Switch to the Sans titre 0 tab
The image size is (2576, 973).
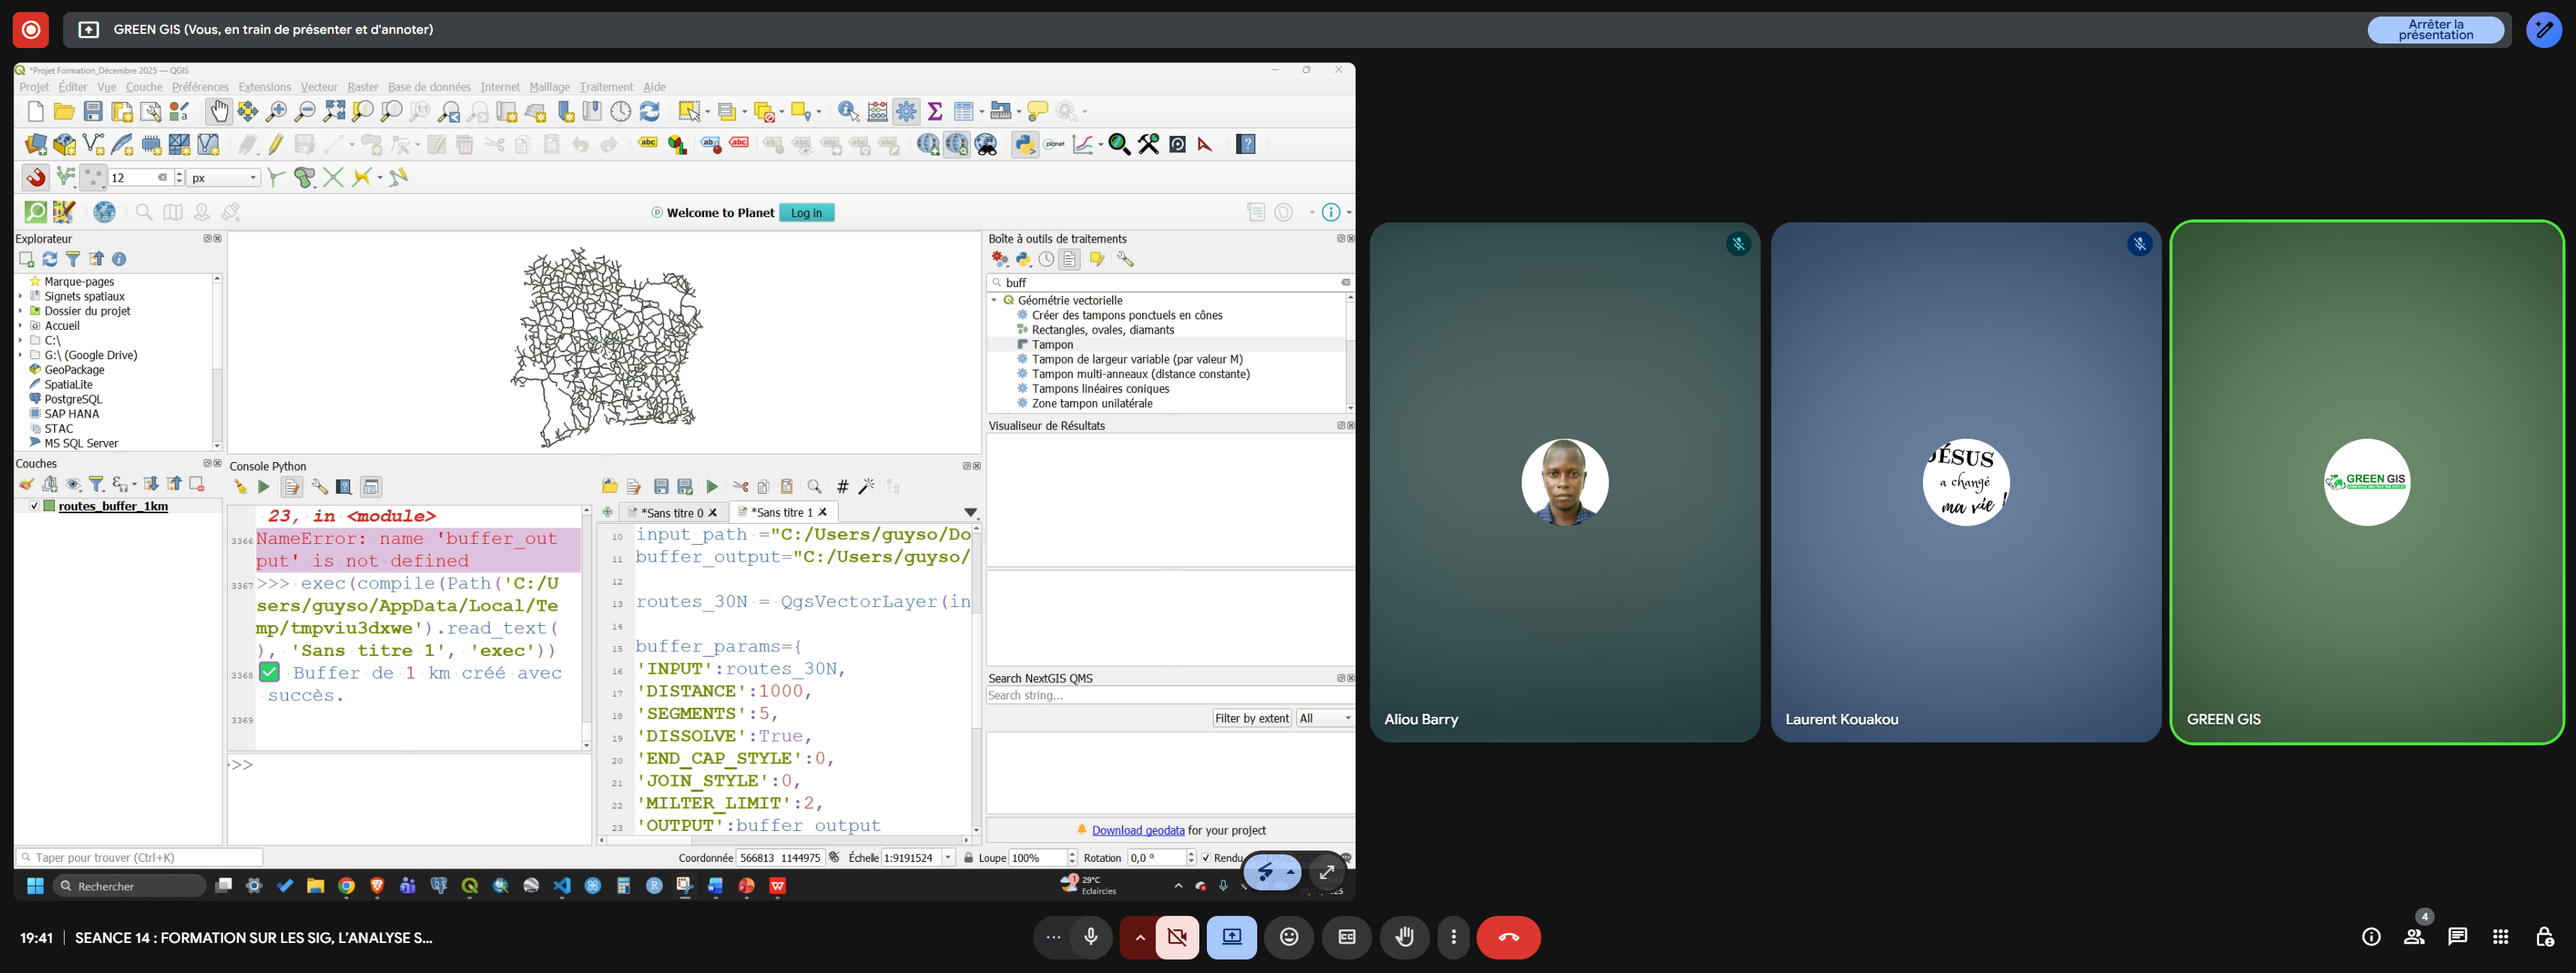point(670,513)
